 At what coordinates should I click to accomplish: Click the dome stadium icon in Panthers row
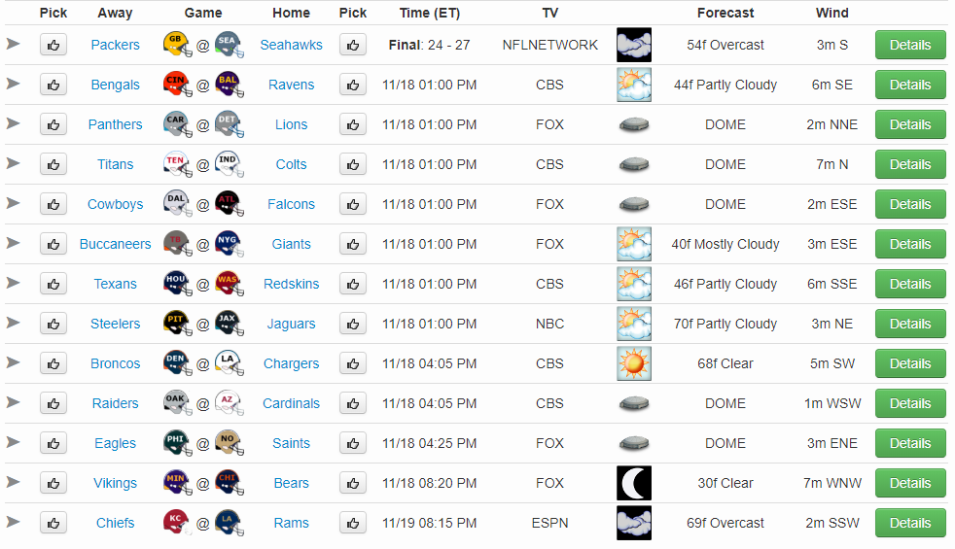(633, 124)
